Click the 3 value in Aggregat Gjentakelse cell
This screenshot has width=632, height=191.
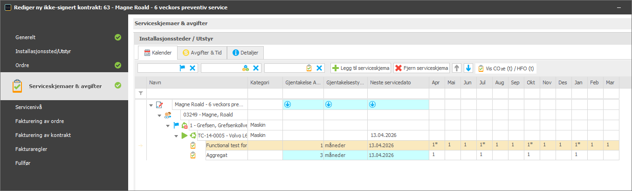[x=303, y=155]
